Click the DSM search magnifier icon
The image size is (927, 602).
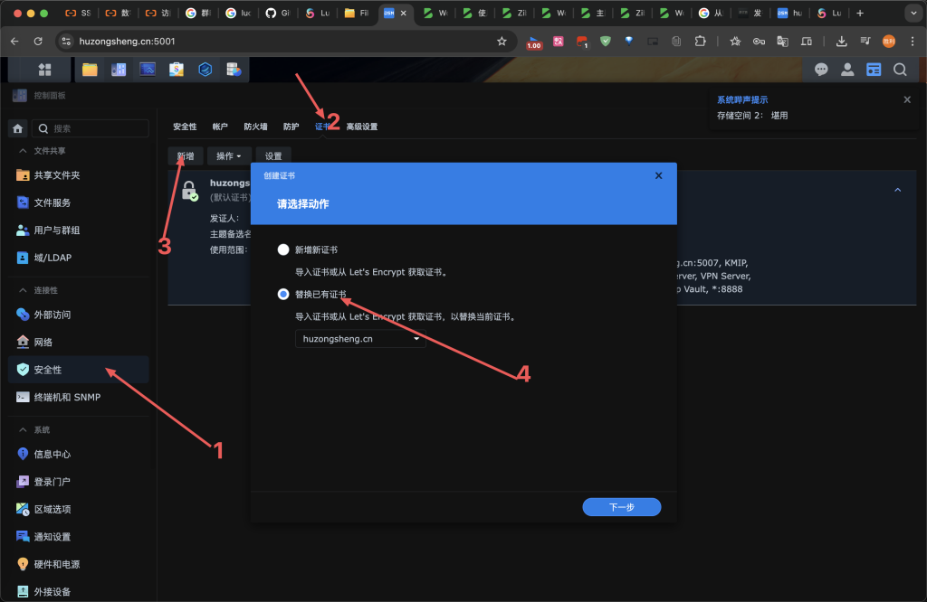[x=900, y=70]
